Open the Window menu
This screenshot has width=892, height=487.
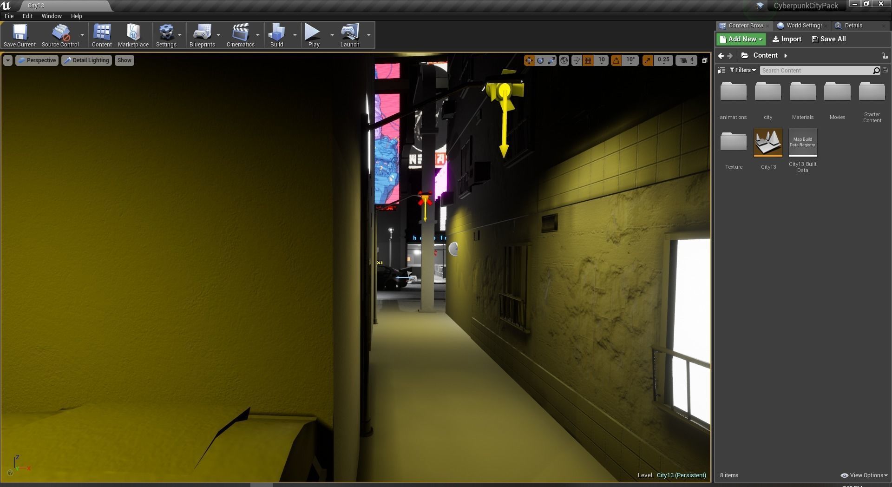click(52, 16)
